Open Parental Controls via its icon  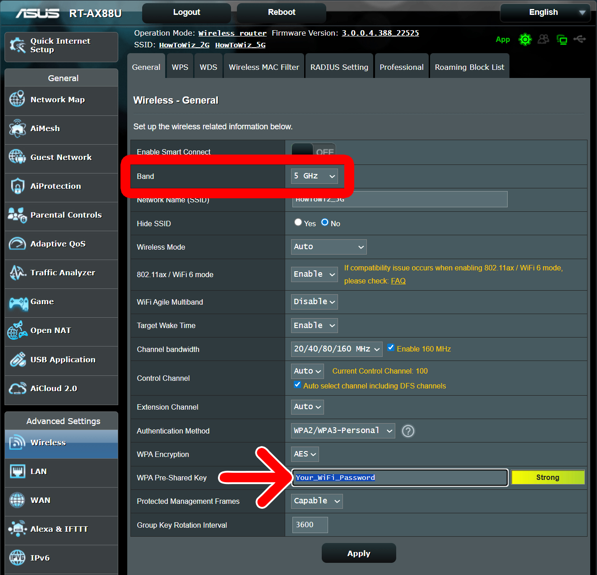[x=17, y=215]
